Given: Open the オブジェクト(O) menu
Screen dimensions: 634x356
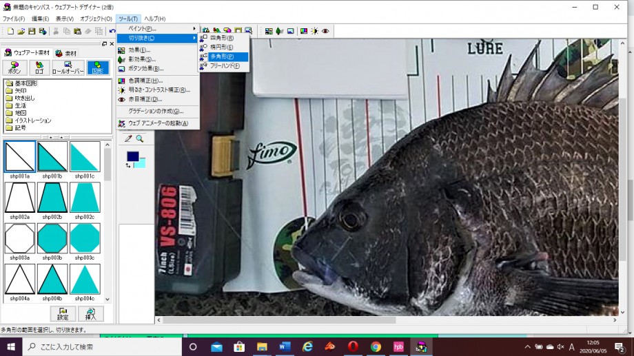Looking at the screenshot, I should tap(96, 19).
